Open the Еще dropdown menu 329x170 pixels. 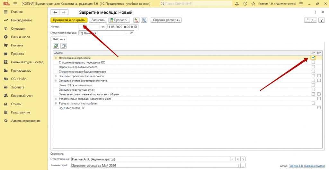click(310, 20)
